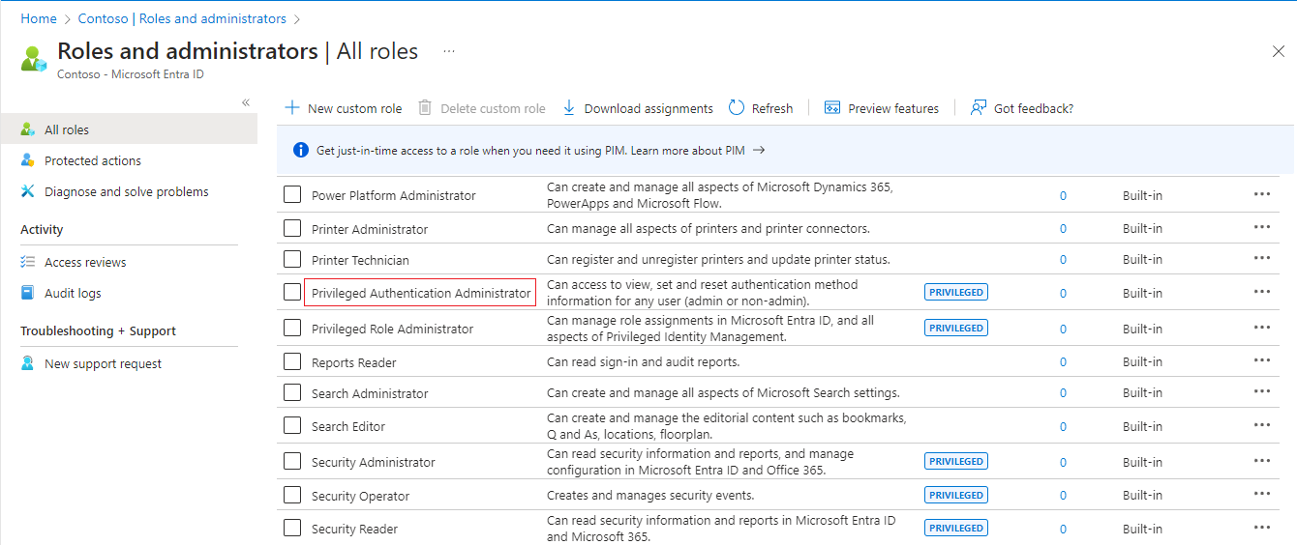Open more options for Security Operator row
Viewport: 1297px width, 545px height.
click(x=1262, y=494)
